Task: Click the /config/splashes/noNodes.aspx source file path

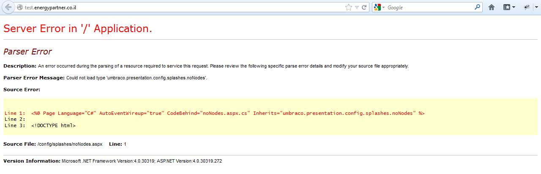Action: point(70,144)
